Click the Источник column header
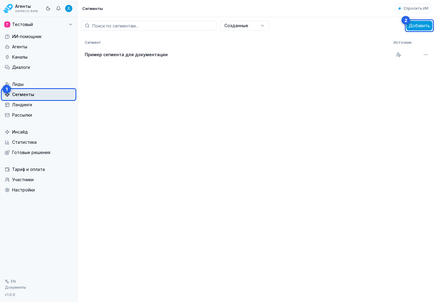 coord(402,43)
